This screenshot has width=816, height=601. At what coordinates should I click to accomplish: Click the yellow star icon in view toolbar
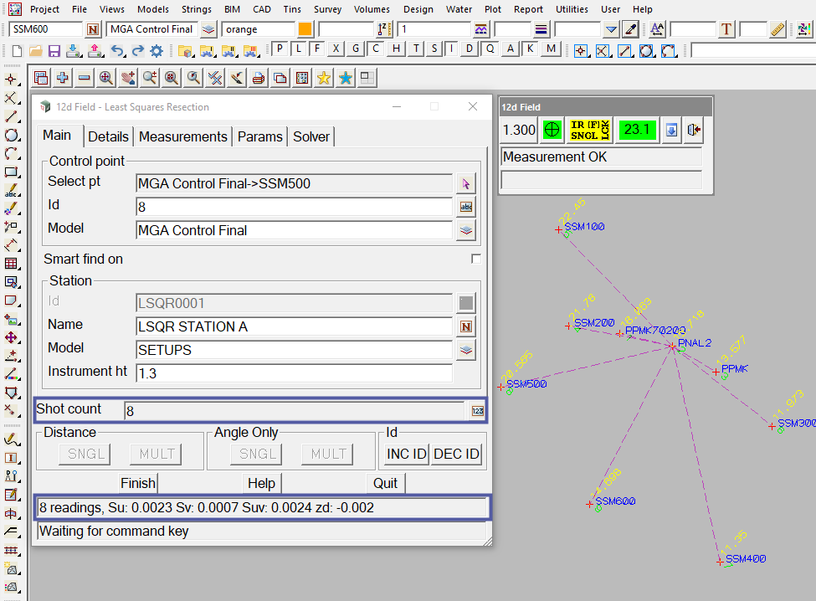click(323, 78)
